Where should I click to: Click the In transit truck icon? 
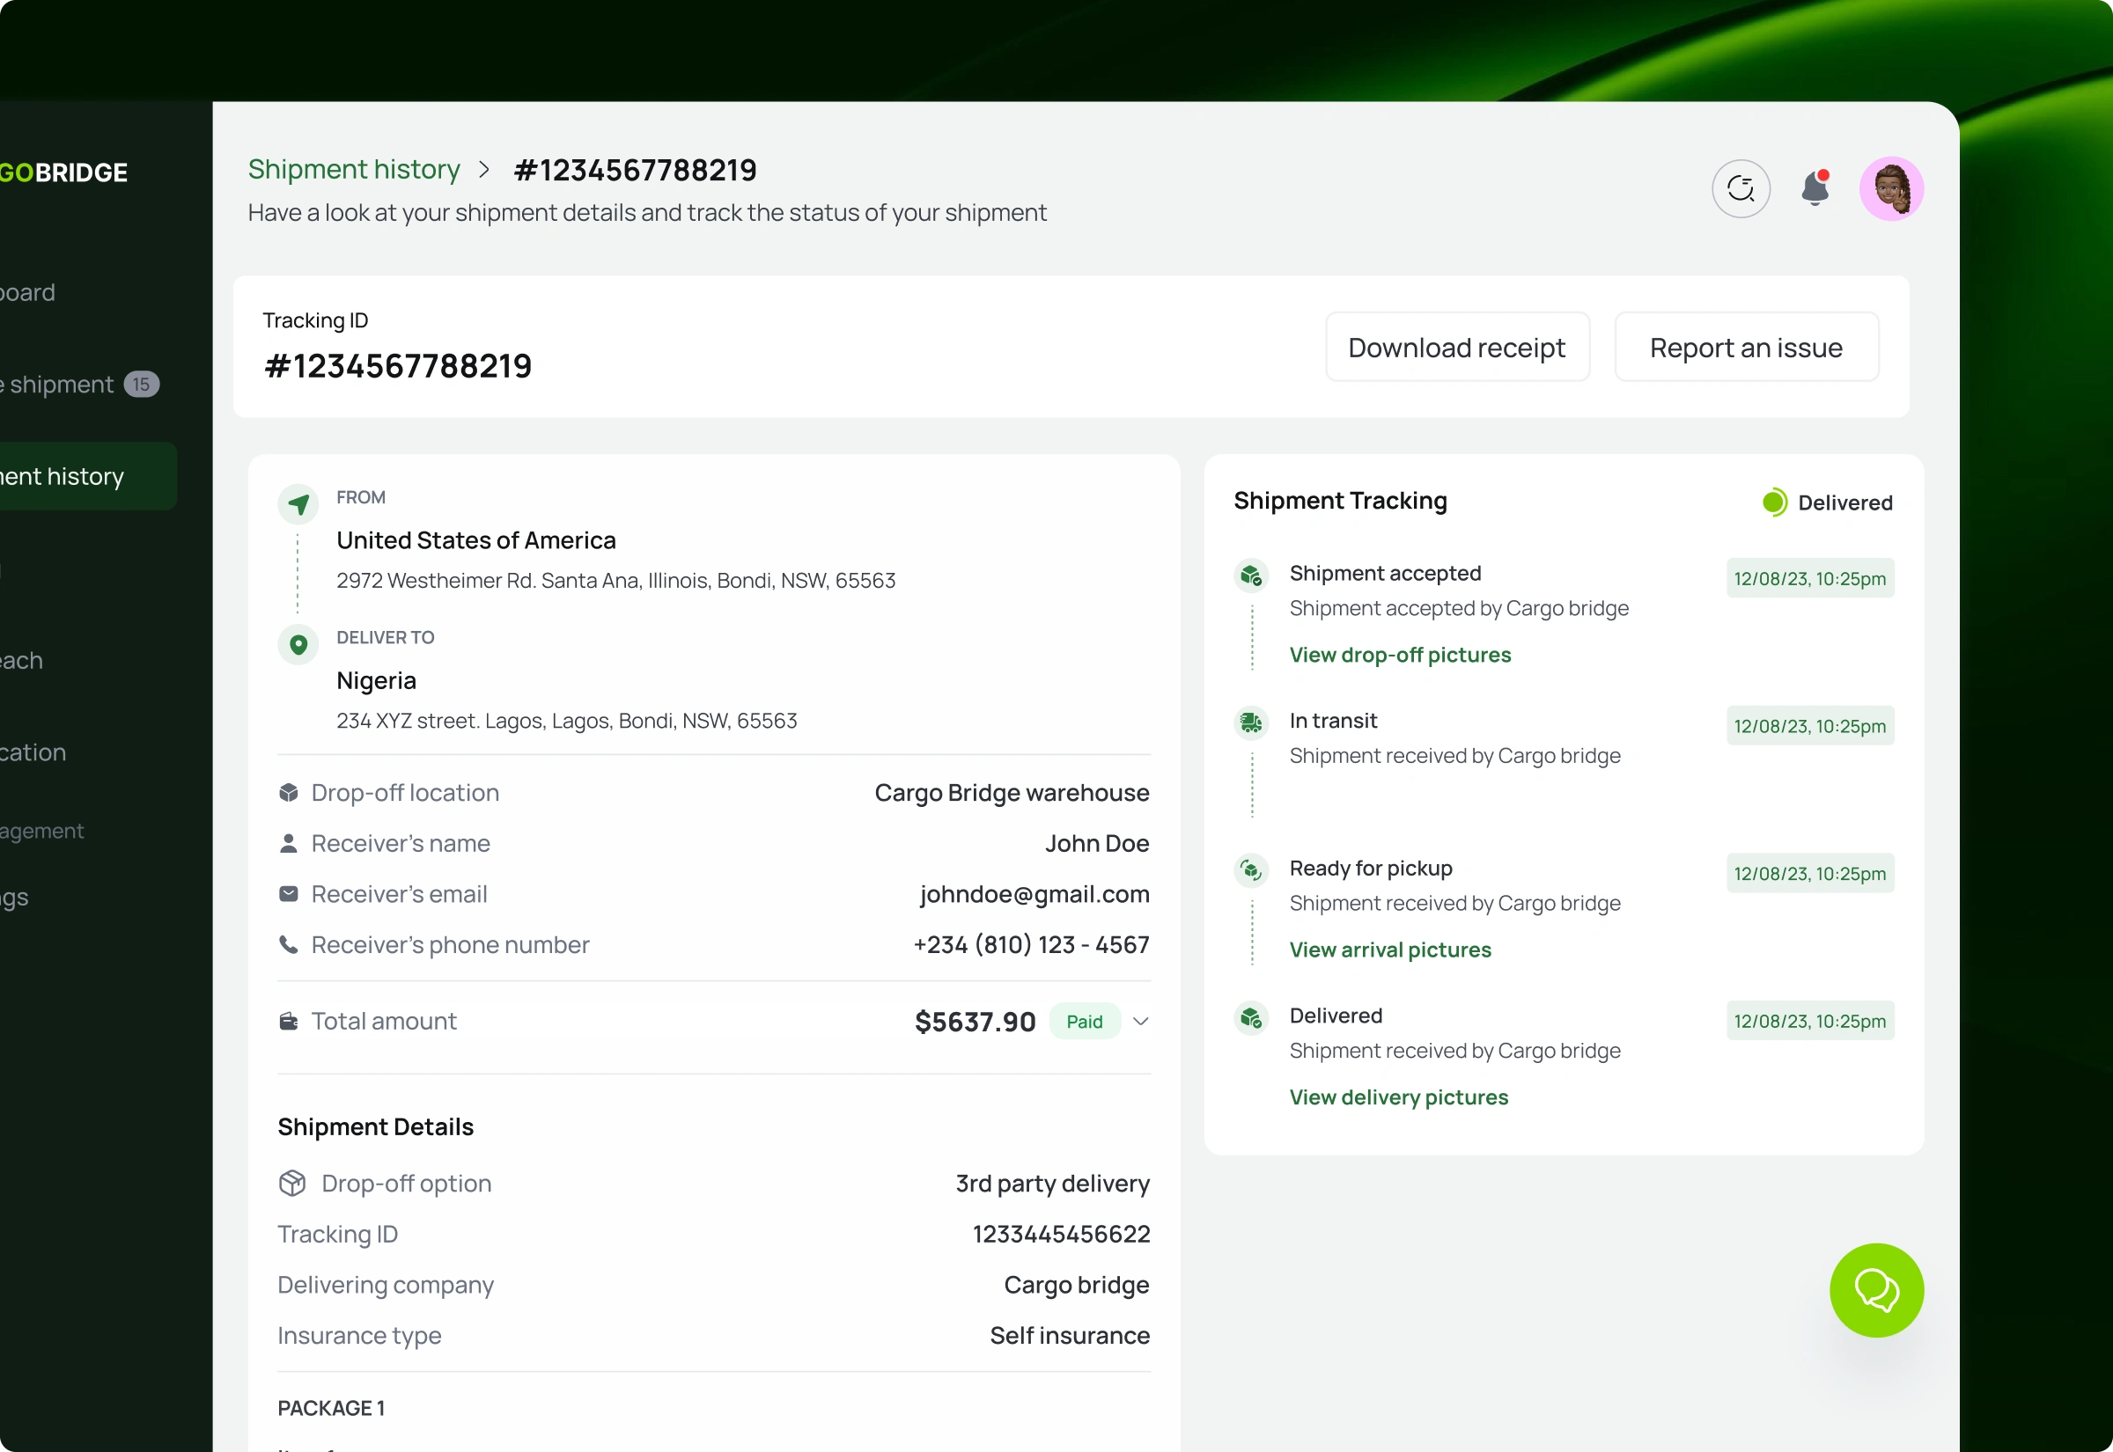[x=1251, y=722]
